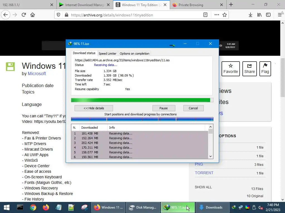Screen dimensions: 285x213
Task: Open the Snipping Tool taskbar icon
Action: click(84, 207)
